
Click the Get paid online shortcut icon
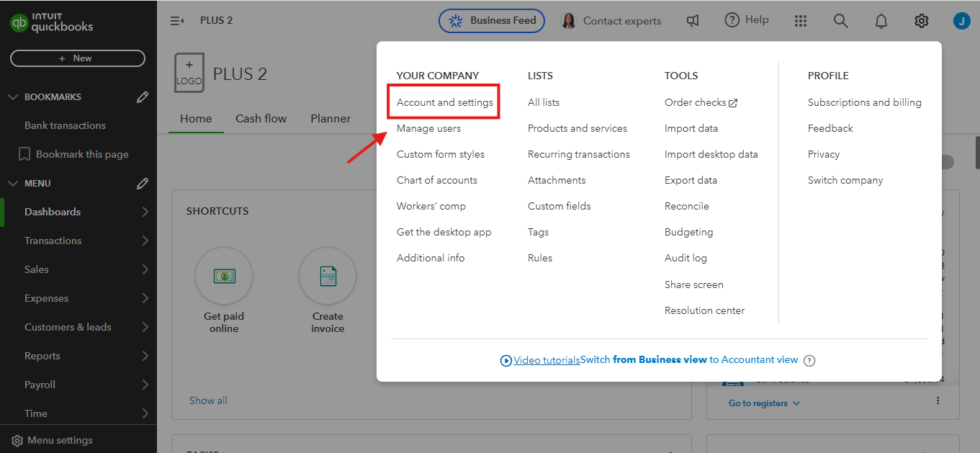point(224,276)
